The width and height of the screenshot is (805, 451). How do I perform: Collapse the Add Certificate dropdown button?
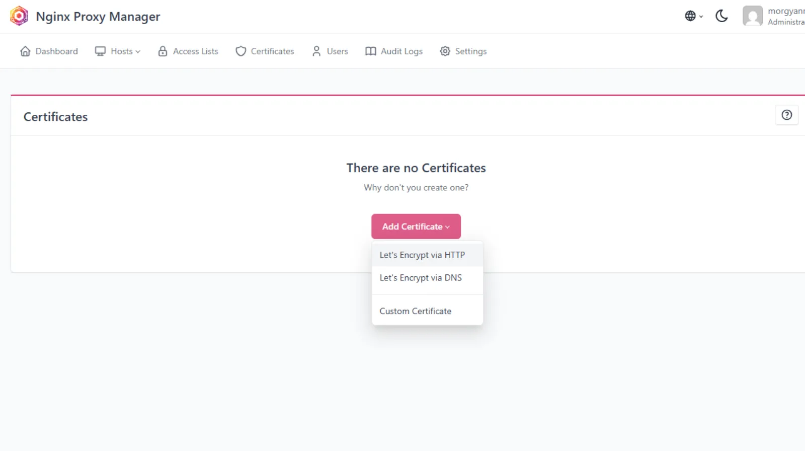pyautogui.click(x=416, y=227)
